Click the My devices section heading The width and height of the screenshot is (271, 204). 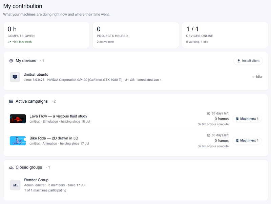26,61
